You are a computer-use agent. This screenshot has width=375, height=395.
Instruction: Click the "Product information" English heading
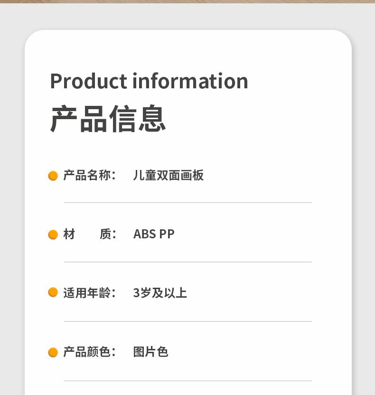coord(149,81)
